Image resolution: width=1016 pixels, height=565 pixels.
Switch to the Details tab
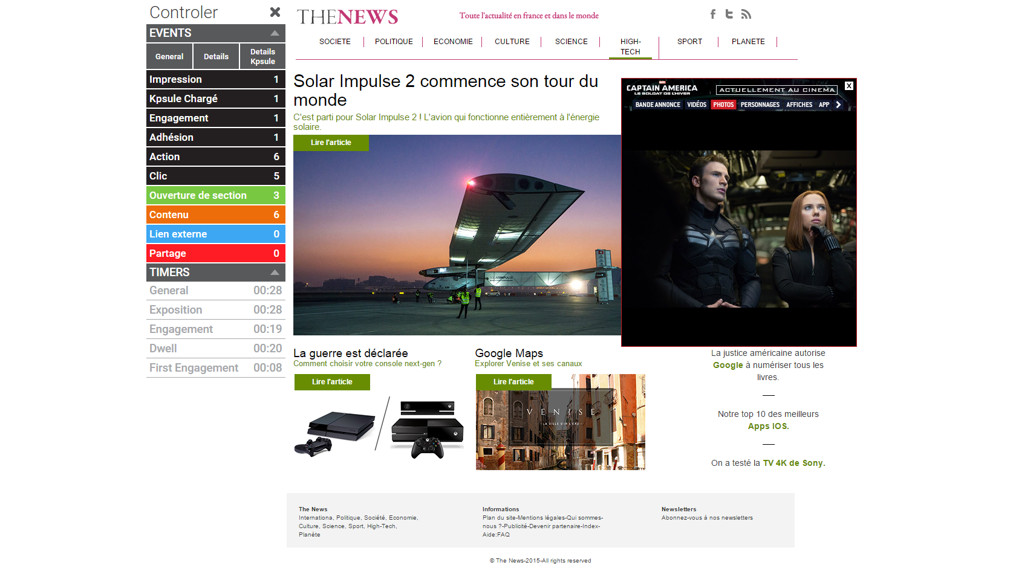point(216,57)
